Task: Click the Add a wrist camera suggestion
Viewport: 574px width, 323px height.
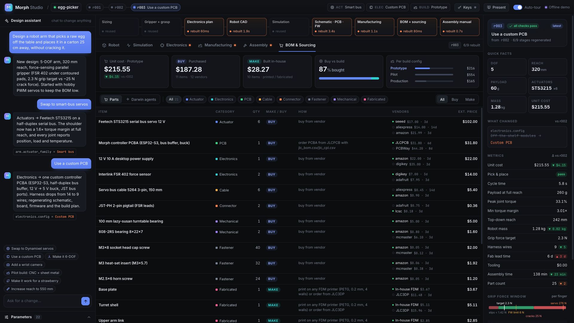Action: click(25, 265)
